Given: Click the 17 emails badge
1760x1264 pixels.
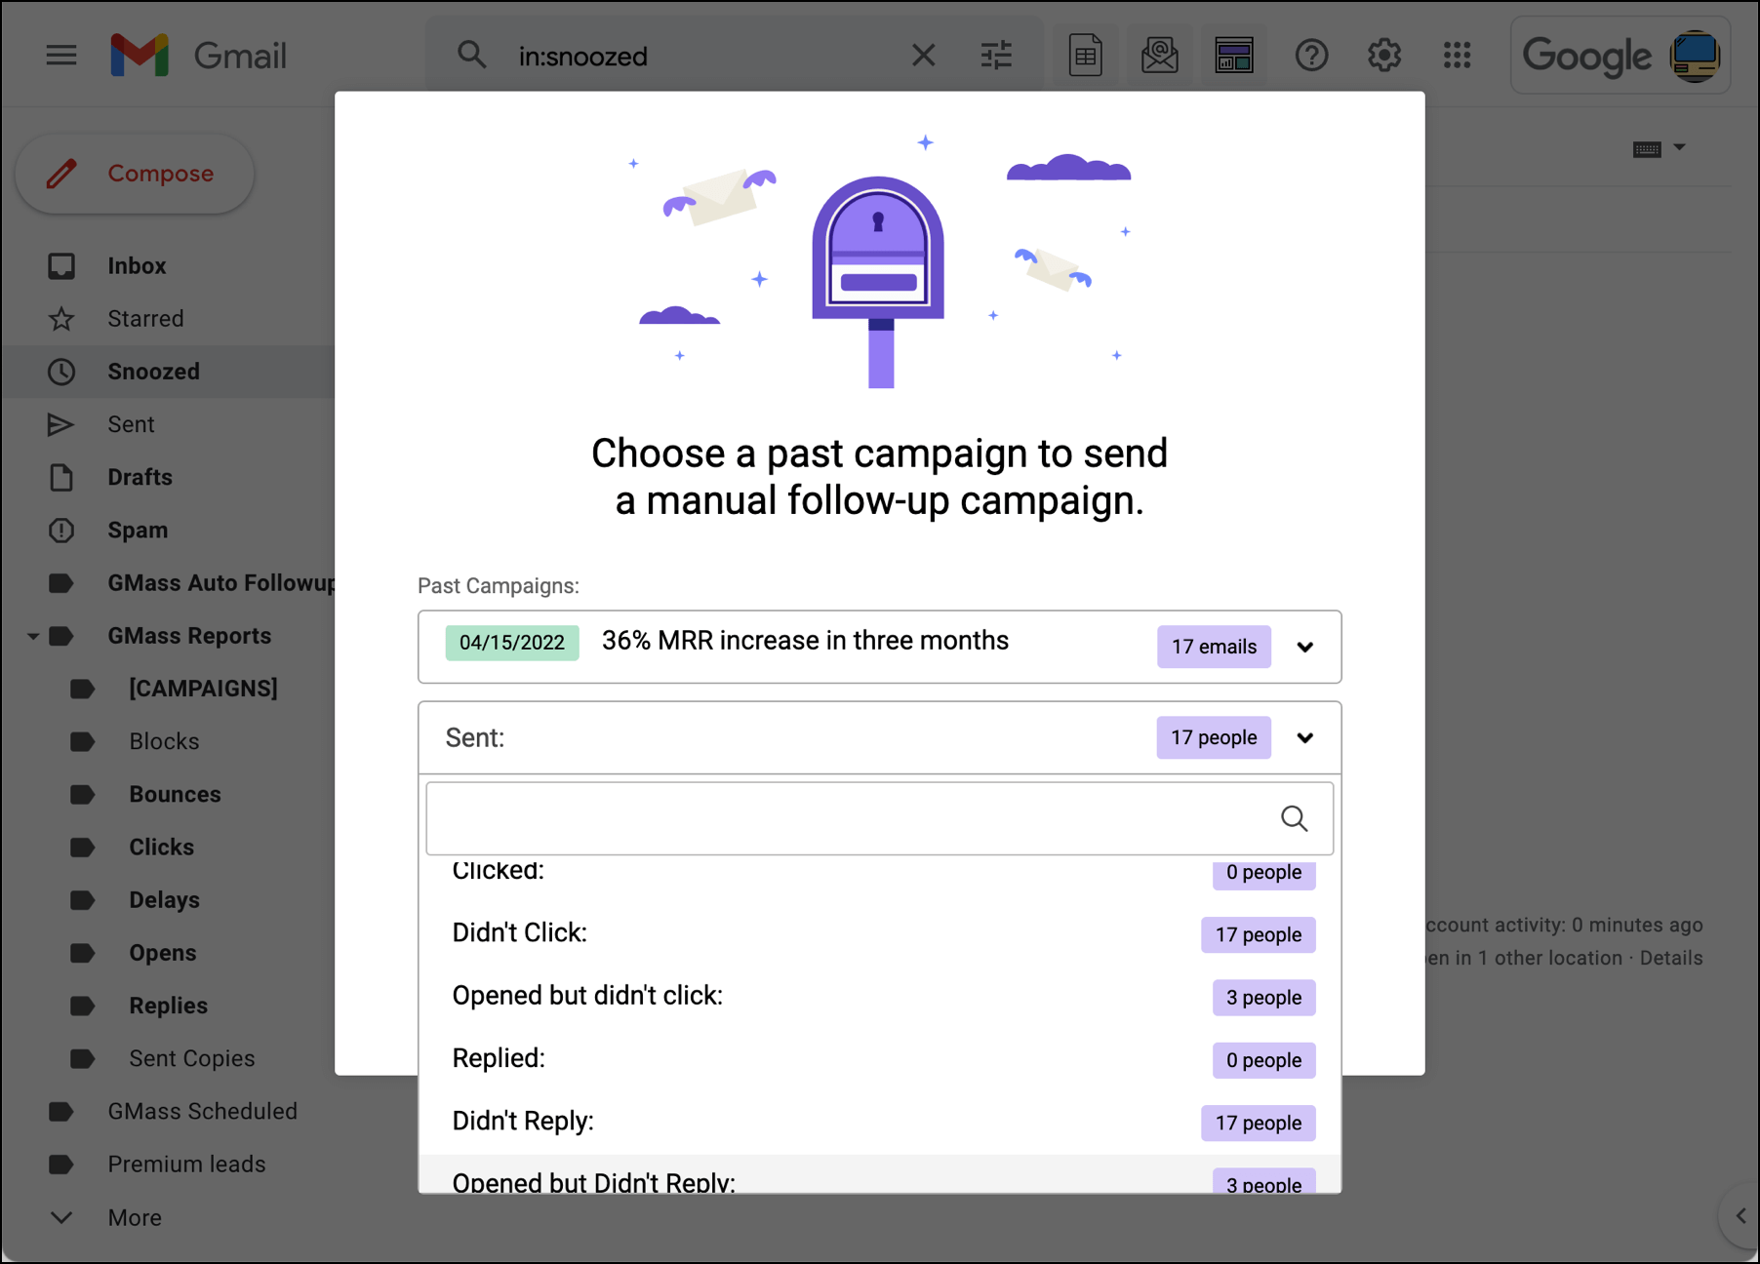Looking at the screenshot, I should 1214,647.
